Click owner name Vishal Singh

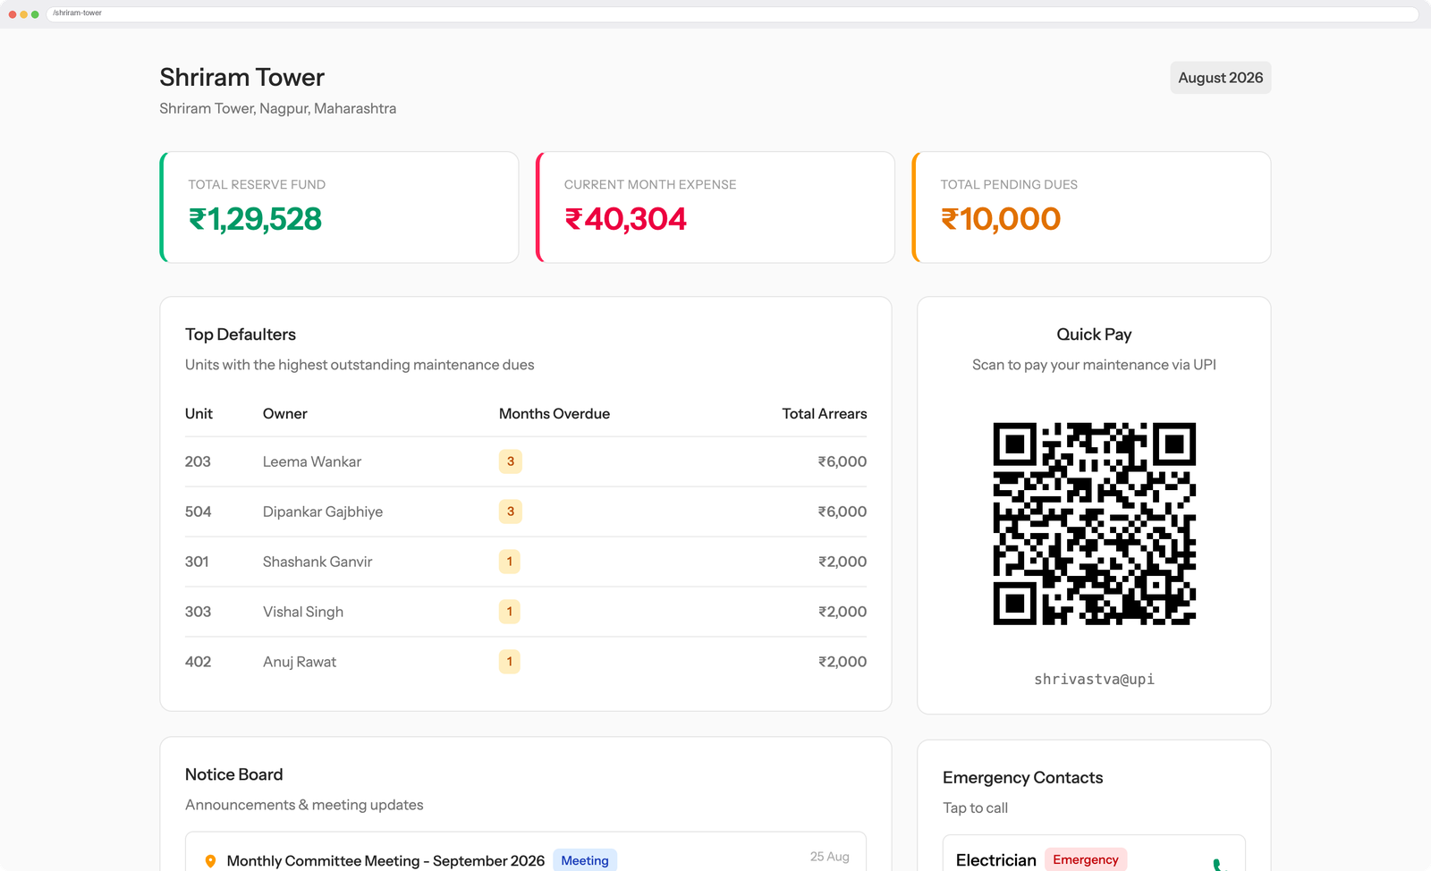point(303,612)
